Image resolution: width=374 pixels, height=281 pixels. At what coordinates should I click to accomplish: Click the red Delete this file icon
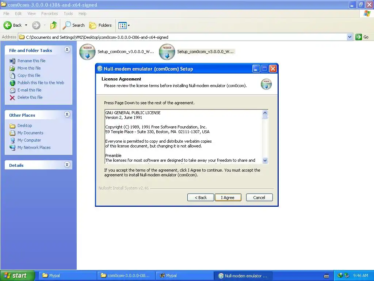pyautogui.click(x=12, y=97)
